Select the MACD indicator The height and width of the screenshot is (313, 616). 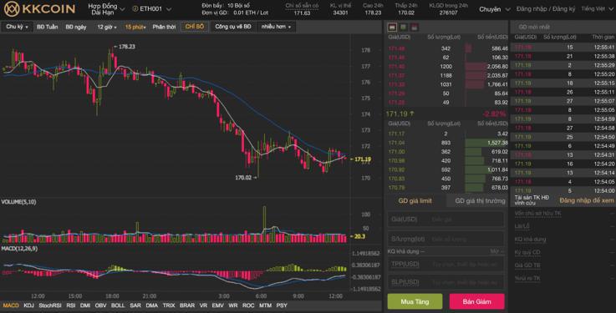(x=11, y=305)
